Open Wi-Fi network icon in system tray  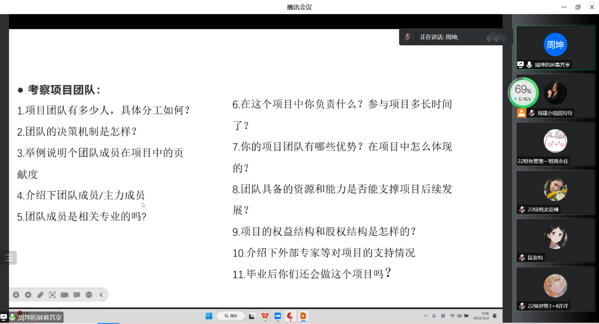(452, 315)
